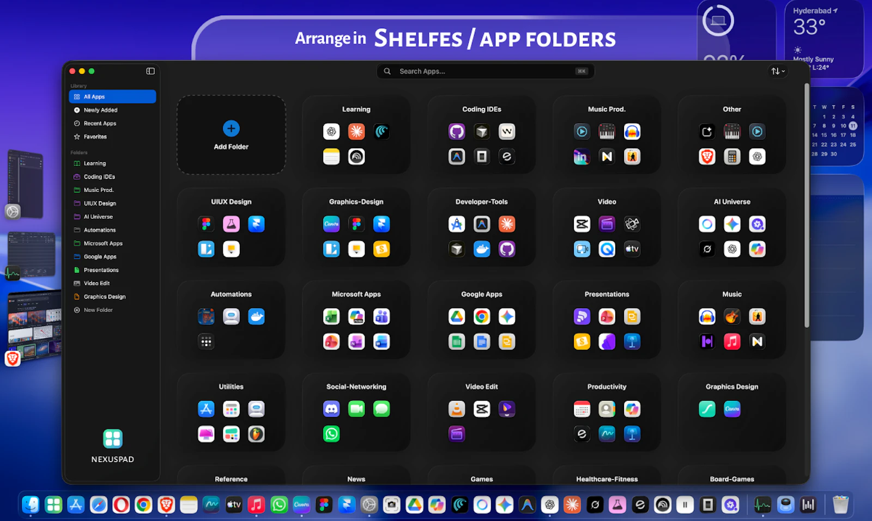Open Canva icon in Graphics-Design folder
Screen dimensions: 872x521
coord(331,224)
